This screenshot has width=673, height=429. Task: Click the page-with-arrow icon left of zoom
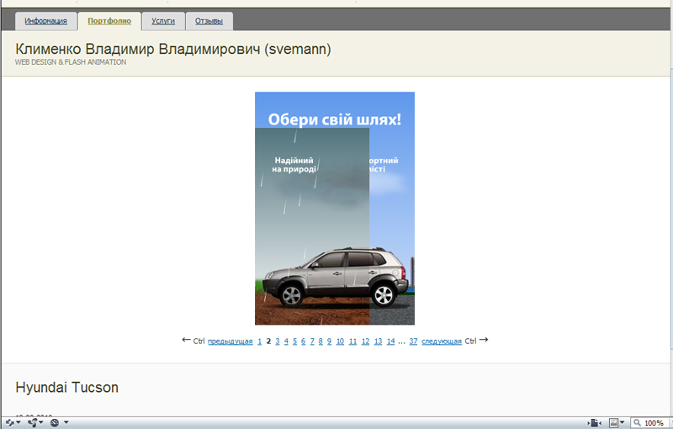point(594,422)
